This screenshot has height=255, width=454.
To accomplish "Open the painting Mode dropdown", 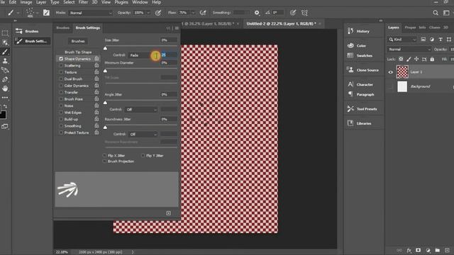I will 91,13.
